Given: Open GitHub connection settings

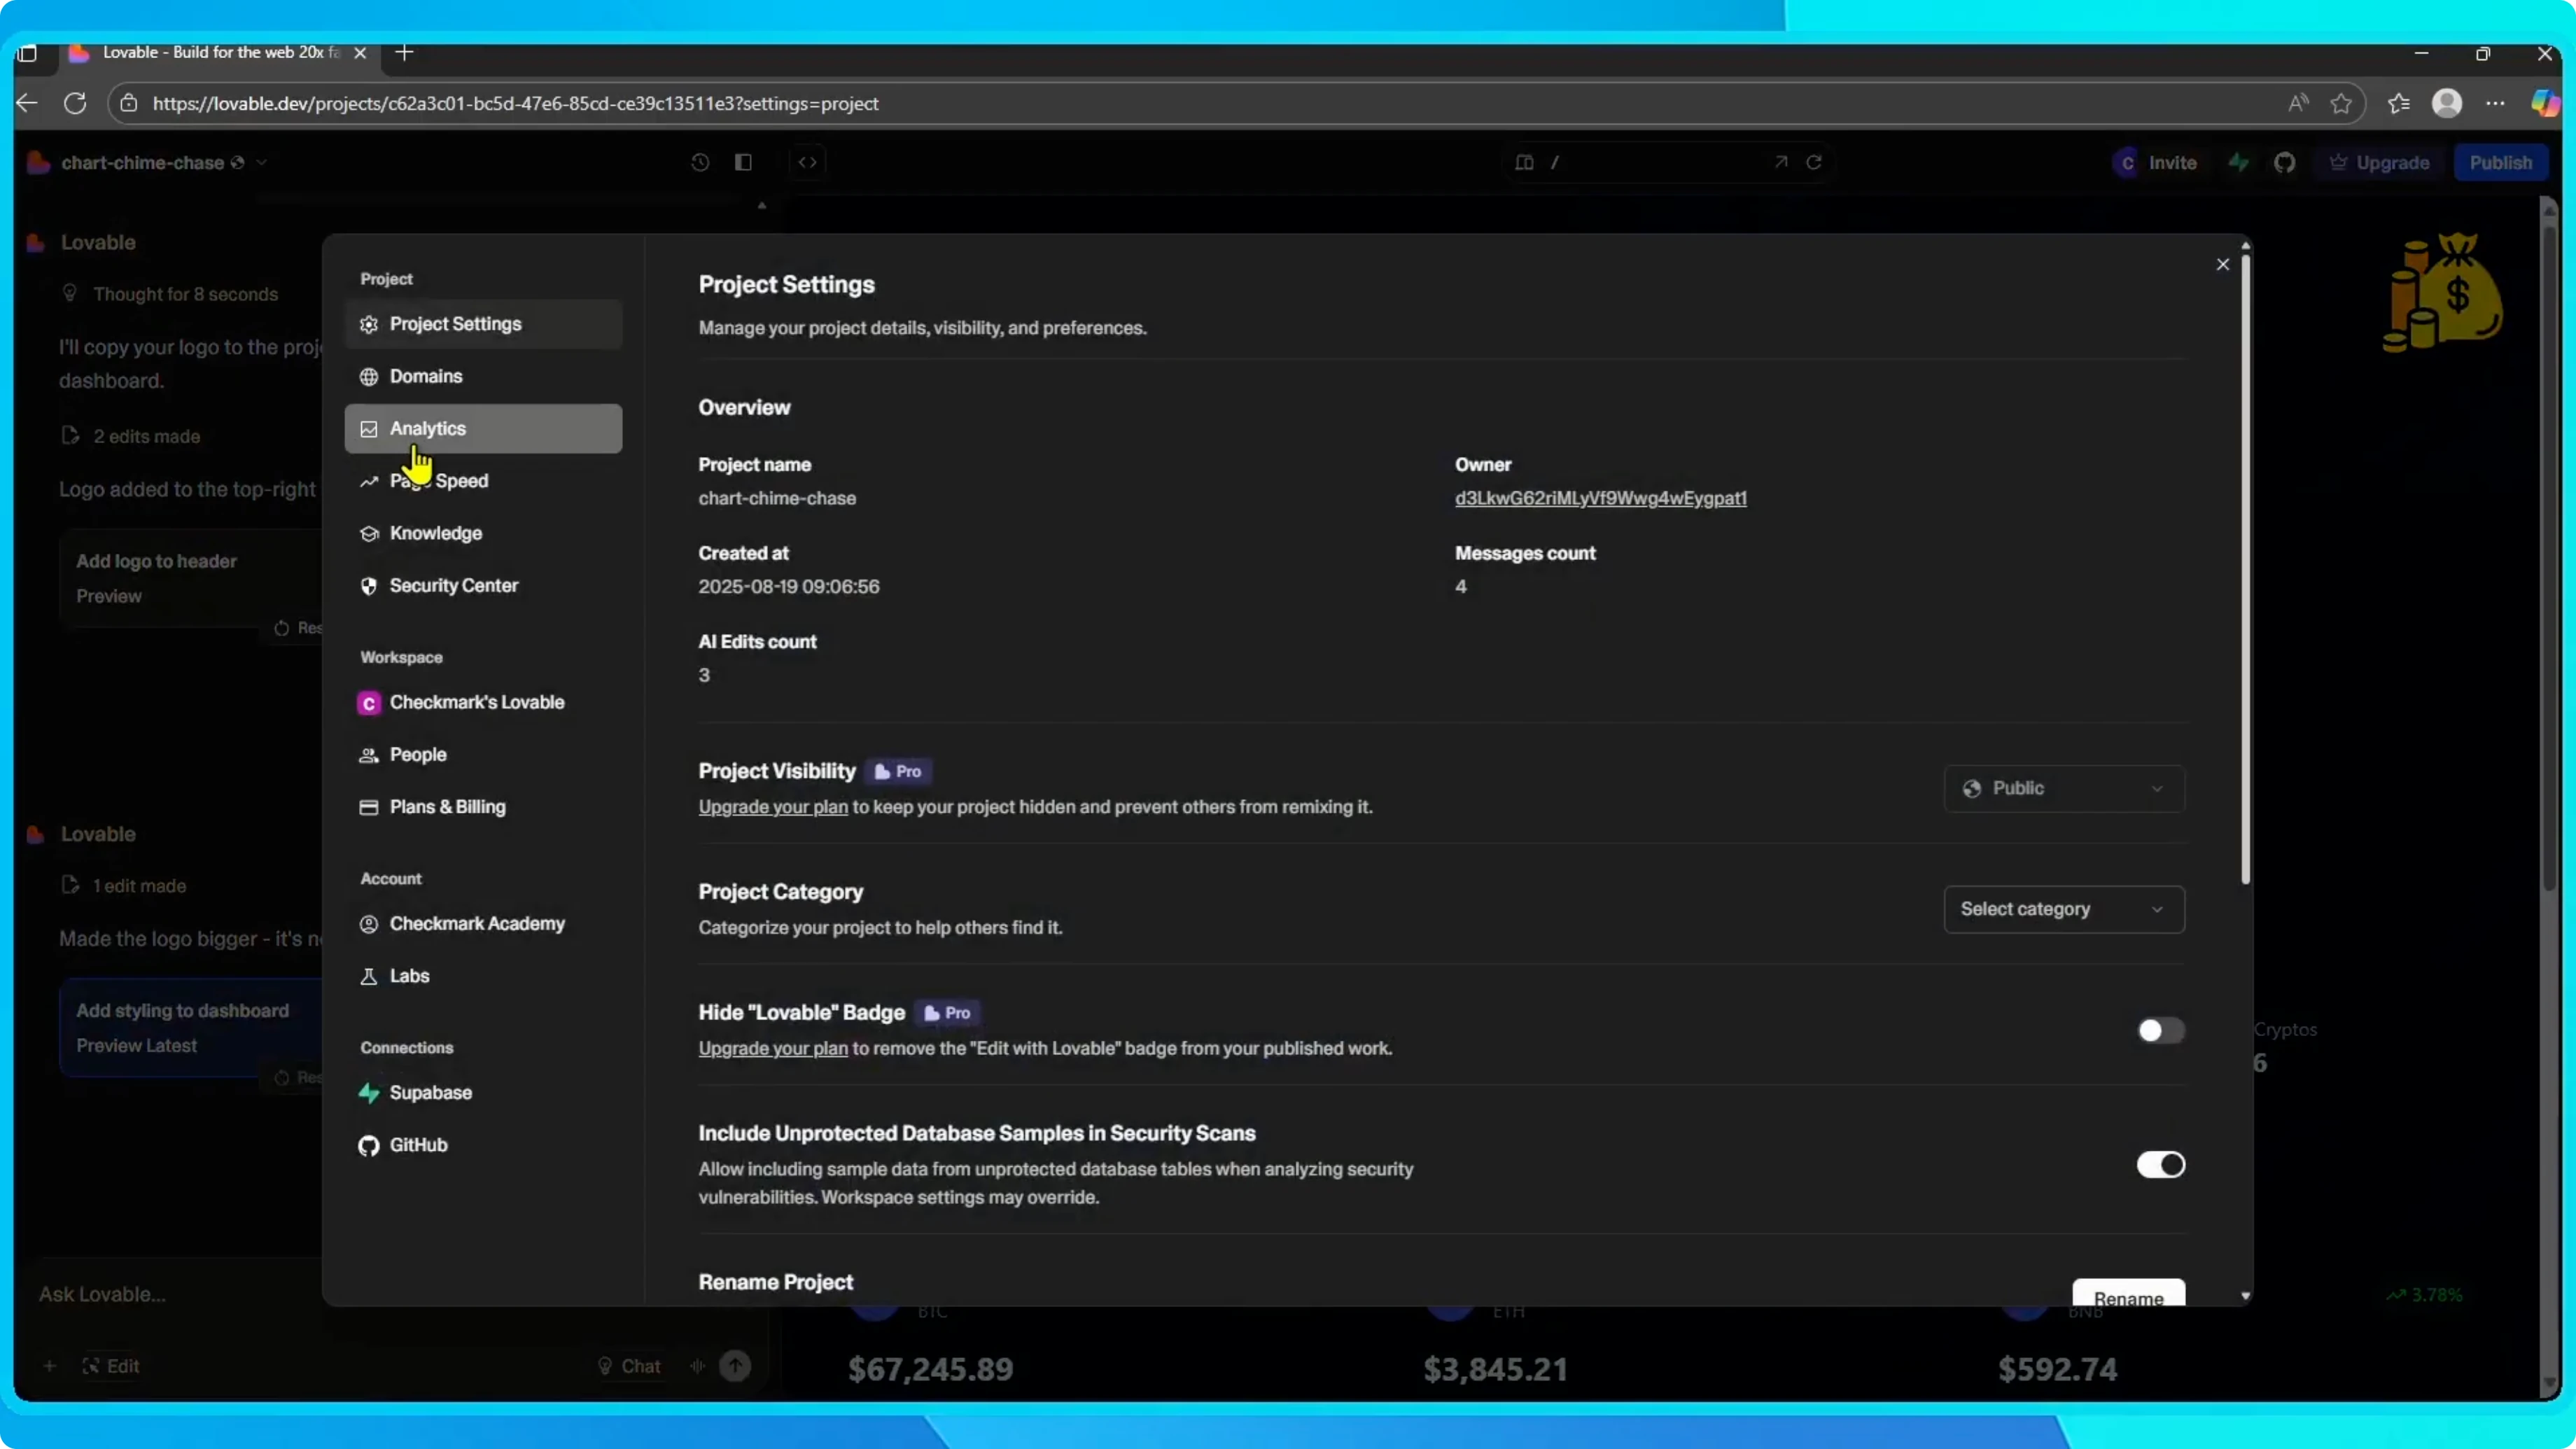Looking at the screenshot, I should tap(483, 1144).
